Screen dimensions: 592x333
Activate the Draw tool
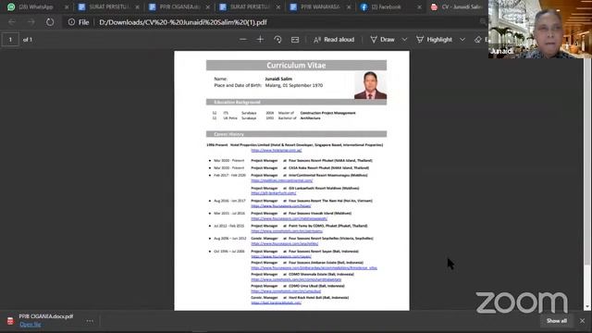pos(382,39)
